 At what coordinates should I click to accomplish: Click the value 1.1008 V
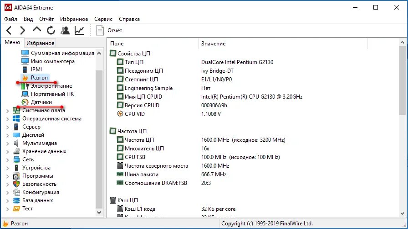pyautogui.click(x=211, y=114)
